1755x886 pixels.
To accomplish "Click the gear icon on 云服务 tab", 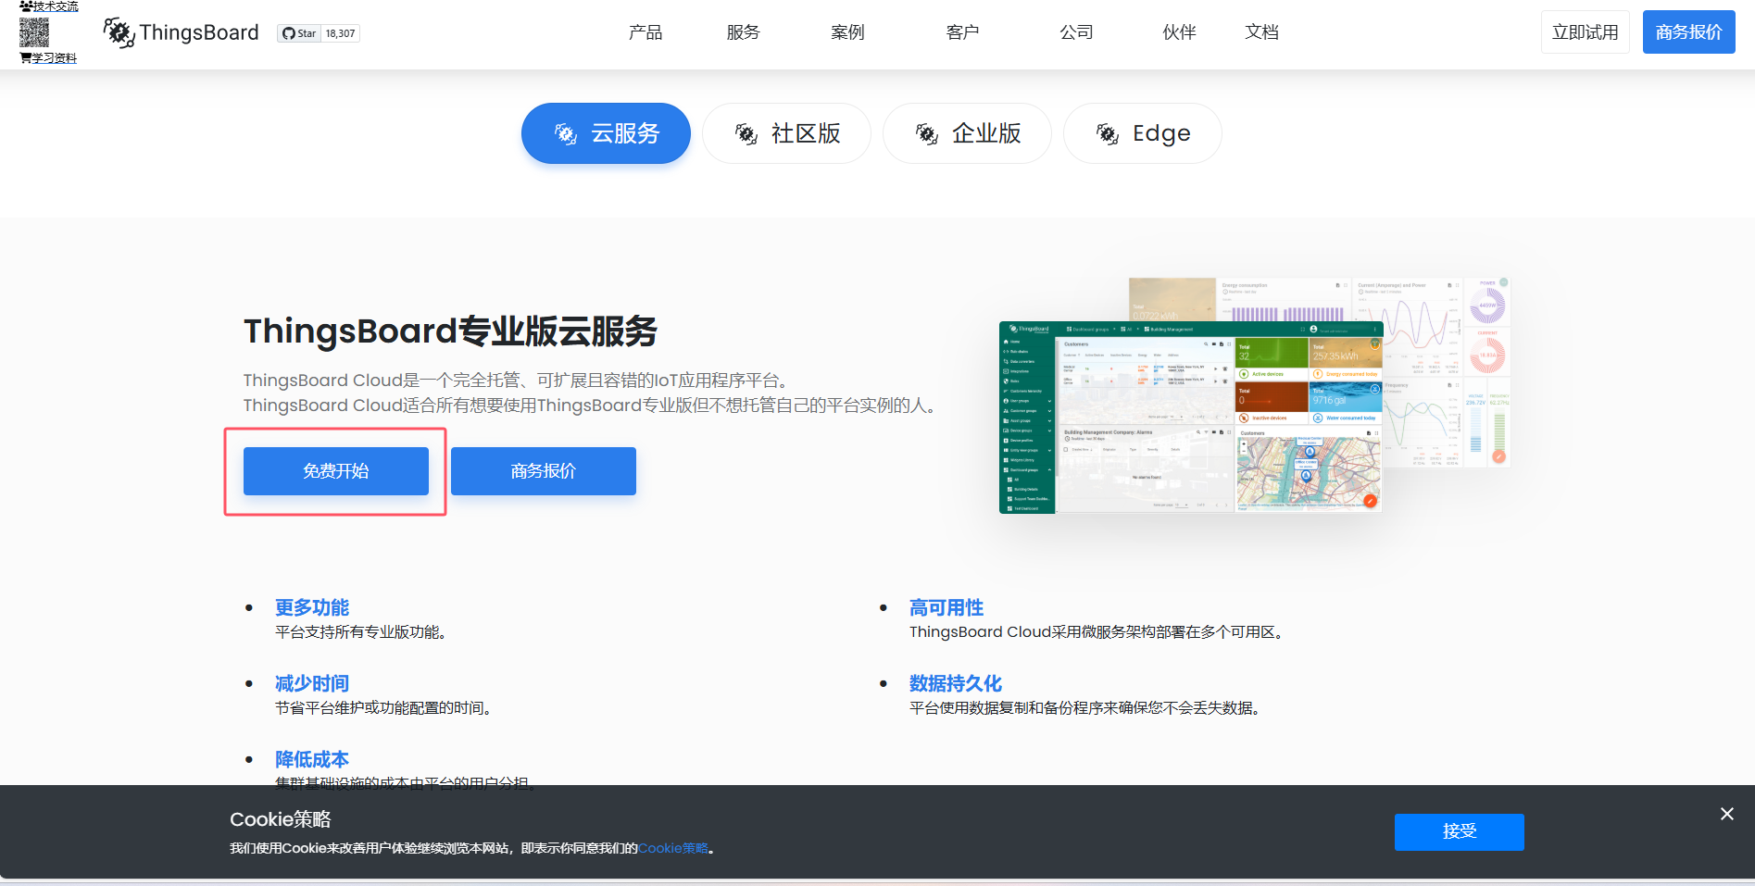I will point(566,134).
